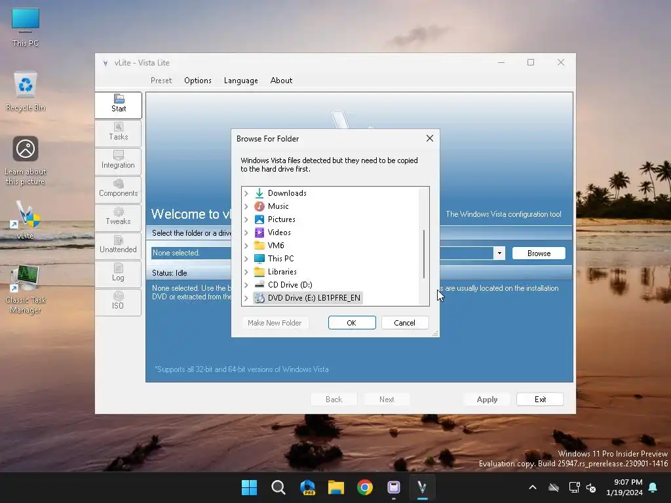Open the cloud sync tray icon

click(x=554, y=487)
